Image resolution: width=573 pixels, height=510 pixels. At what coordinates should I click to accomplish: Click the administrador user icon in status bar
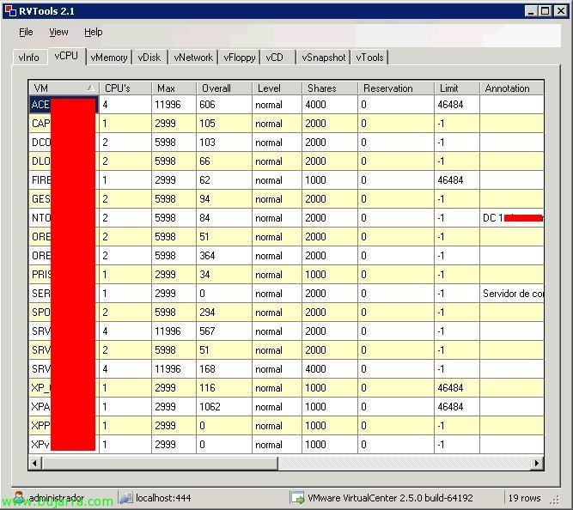tap(19, 497)
